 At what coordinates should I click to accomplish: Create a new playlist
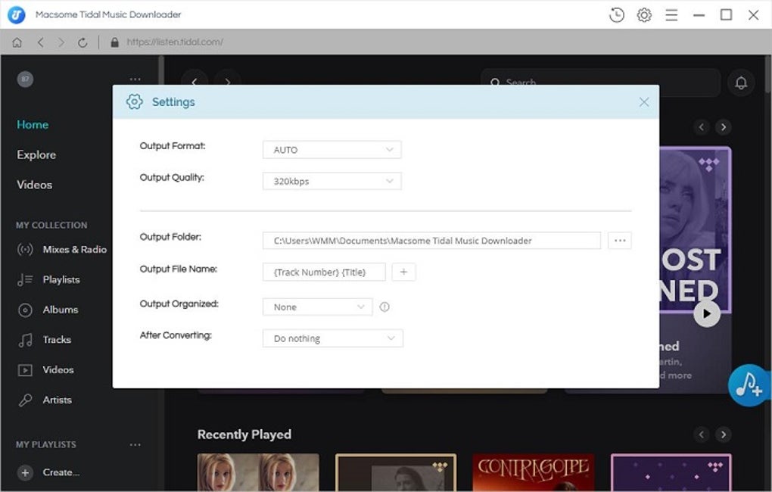(x=48, y=473)
